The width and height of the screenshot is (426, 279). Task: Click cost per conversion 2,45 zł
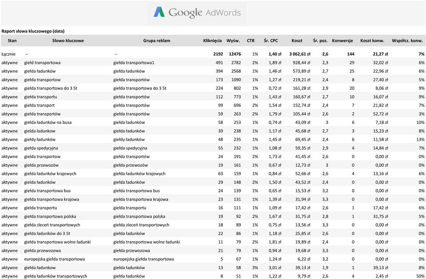[382, 276]
